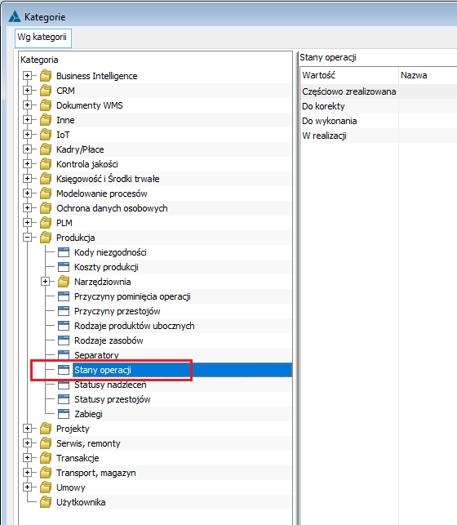This screenshot has width=457, height=525.
Task: Collapse the Produkcja category node
Action: (28, 238)
